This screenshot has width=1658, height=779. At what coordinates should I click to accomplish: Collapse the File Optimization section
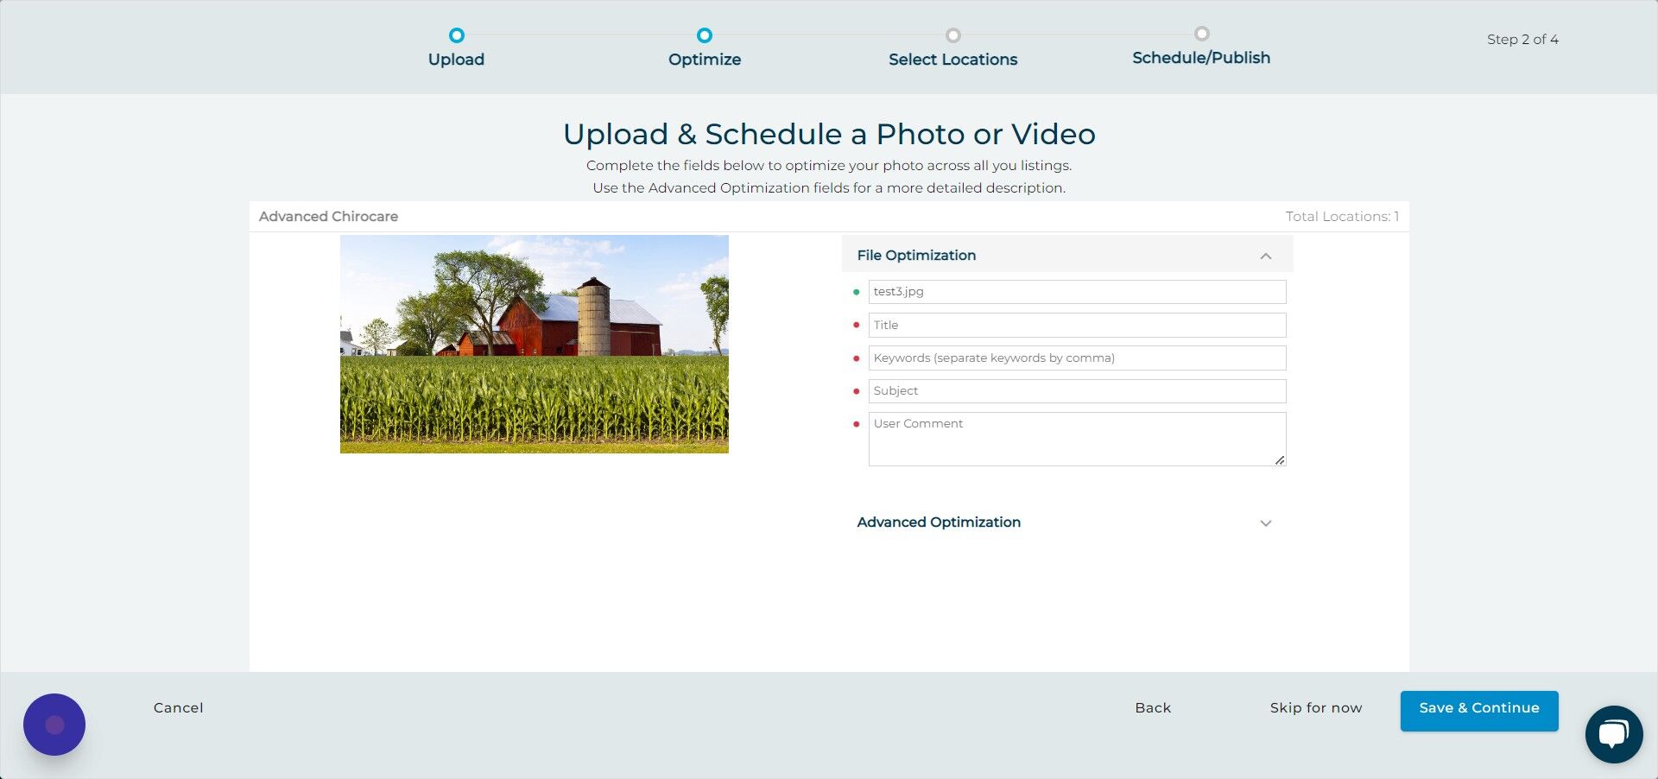(x=1265, y=256)
